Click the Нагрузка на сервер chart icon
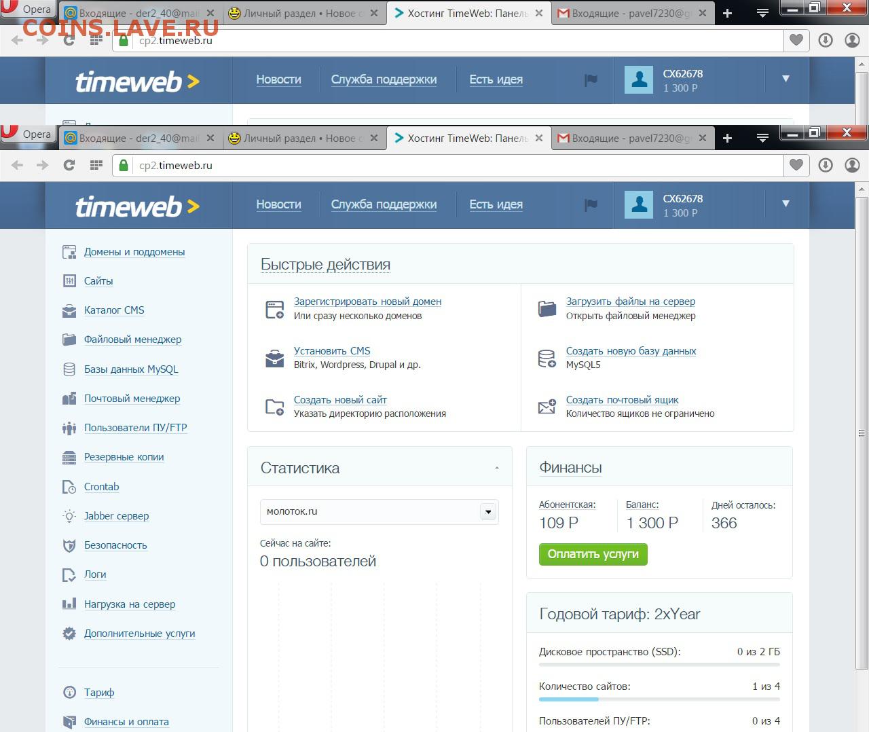 (69, 604)
